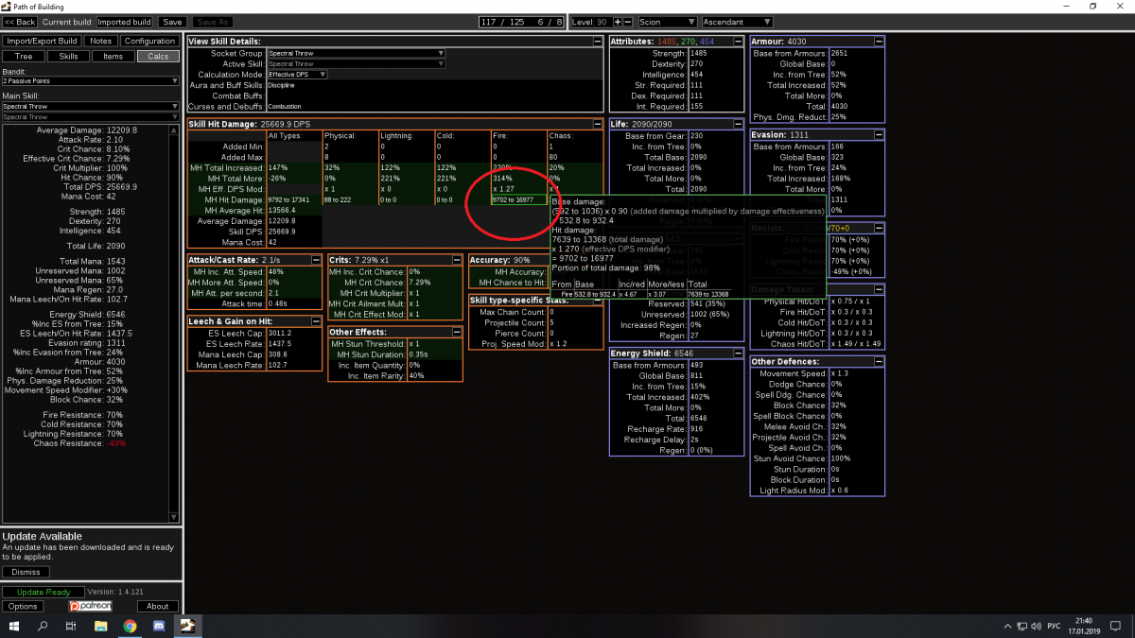
Task: Open the Configuration section
Action: coord(149,41)
